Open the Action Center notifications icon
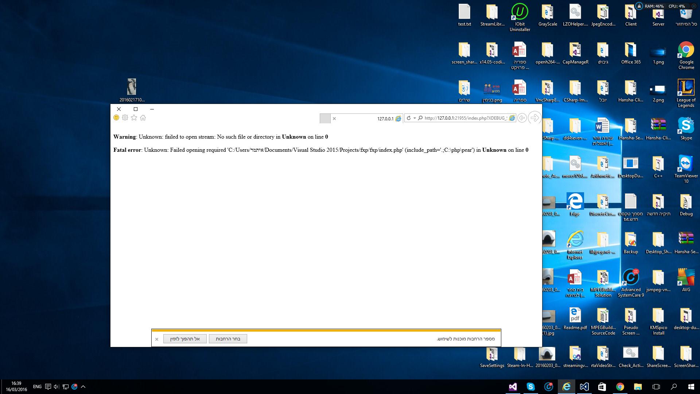700x394 pixels. 48,387
